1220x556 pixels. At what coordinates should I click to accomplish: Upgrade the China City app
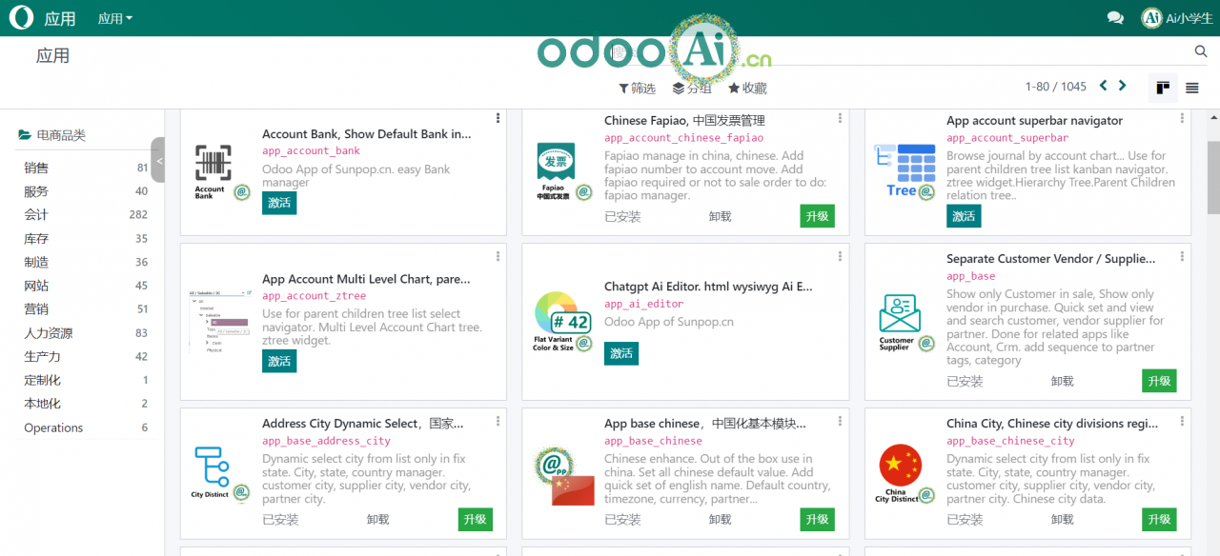[x=1159, y=519]
